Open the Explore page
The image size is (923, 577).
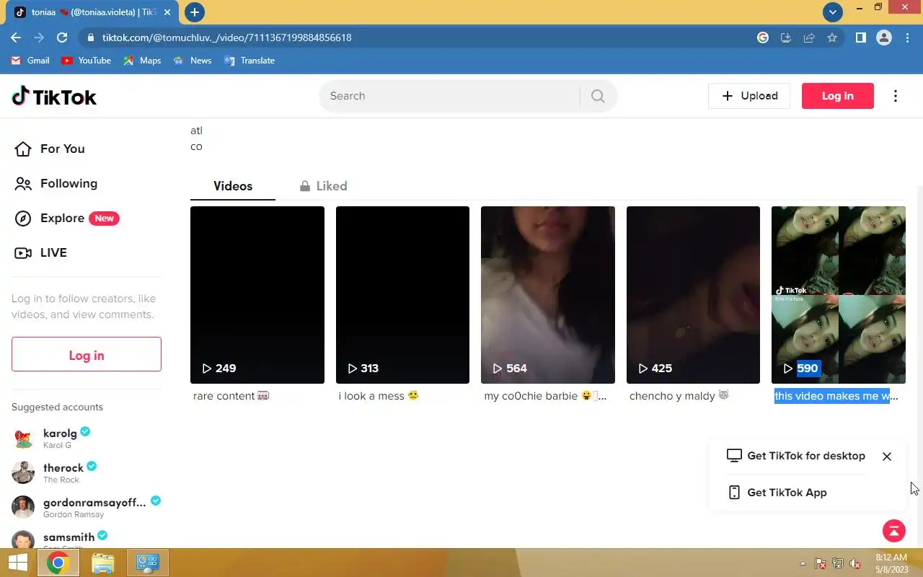67,218
